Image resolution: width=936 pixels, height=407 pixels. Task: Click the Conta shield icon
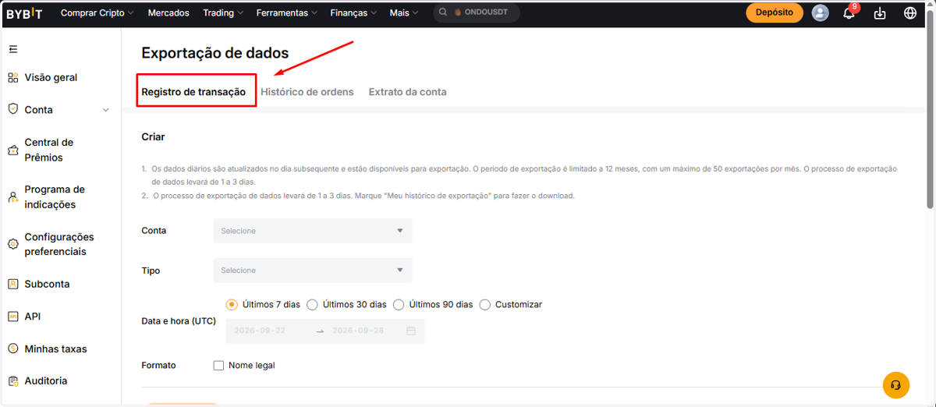[x=12, y=109]
